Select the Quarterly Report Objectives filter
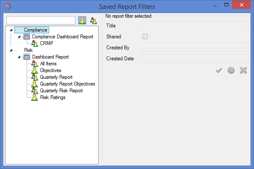 (68, 84)
